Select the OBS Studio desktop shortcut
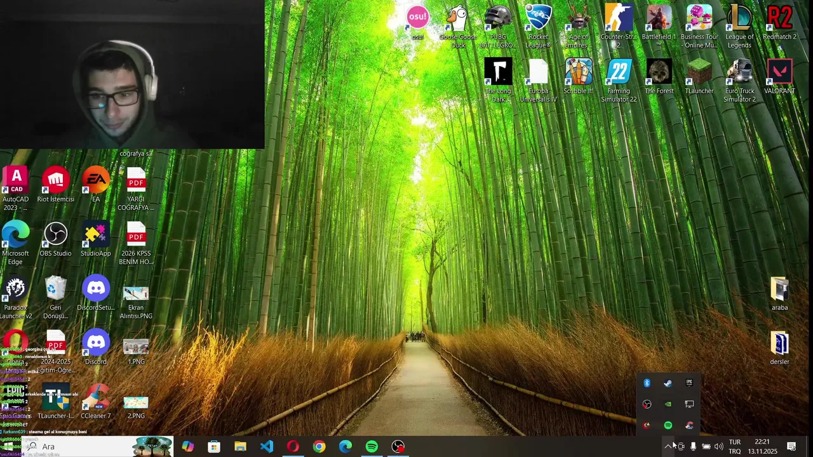Viewport: 813px width, 457px height. [x=55, y=239]
